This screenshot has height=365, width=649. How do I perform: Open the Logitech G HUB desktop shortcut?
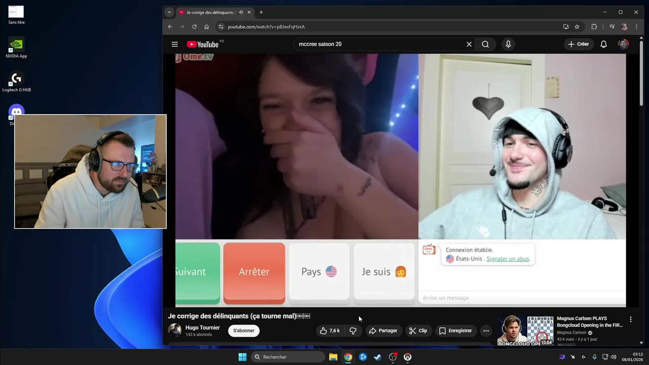(x=16, y=82)
